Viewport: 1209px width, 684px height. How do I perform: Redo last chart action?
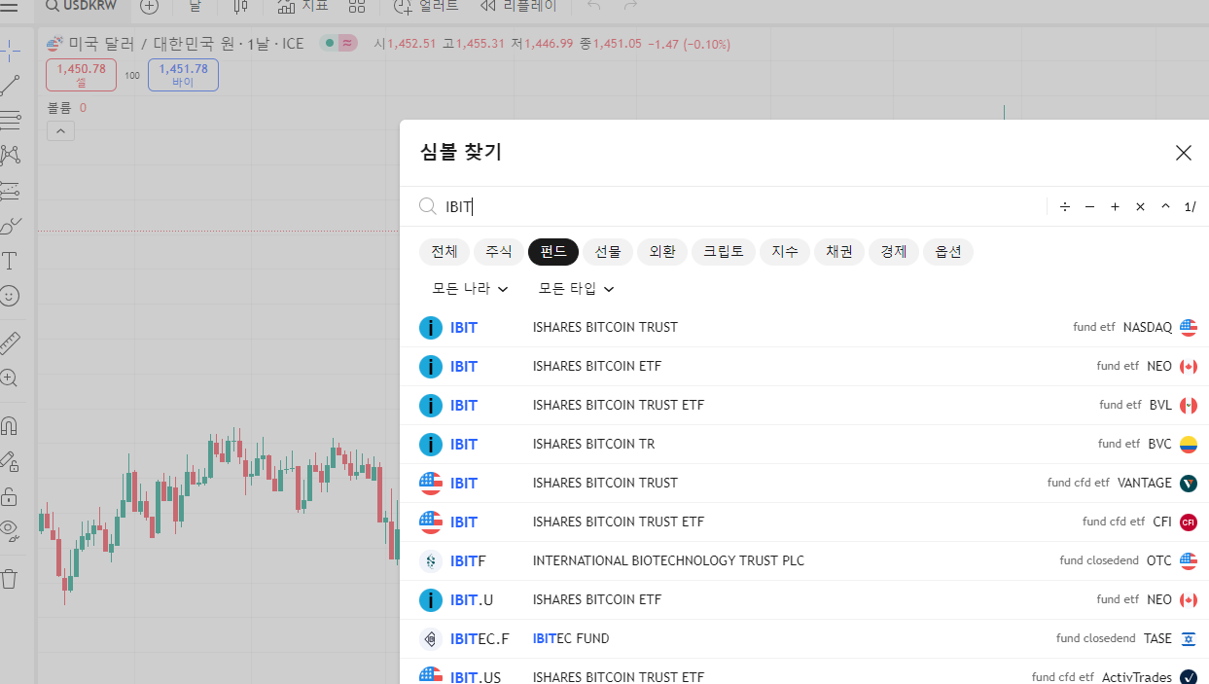pos(630,7)
